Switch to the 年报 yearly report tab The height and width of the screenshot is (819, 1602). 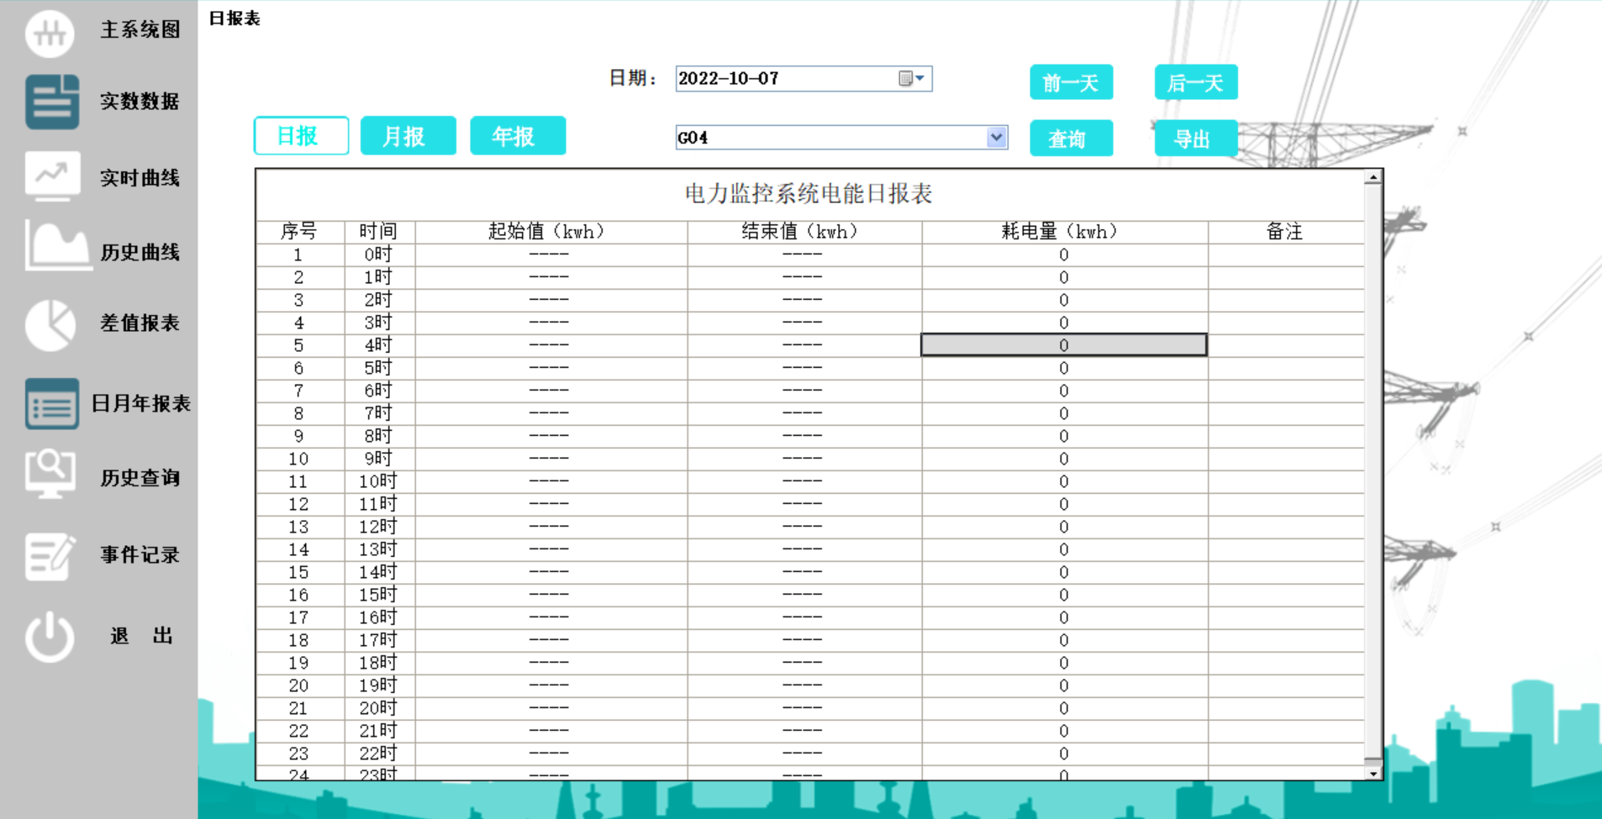click(x=518, y=135)
